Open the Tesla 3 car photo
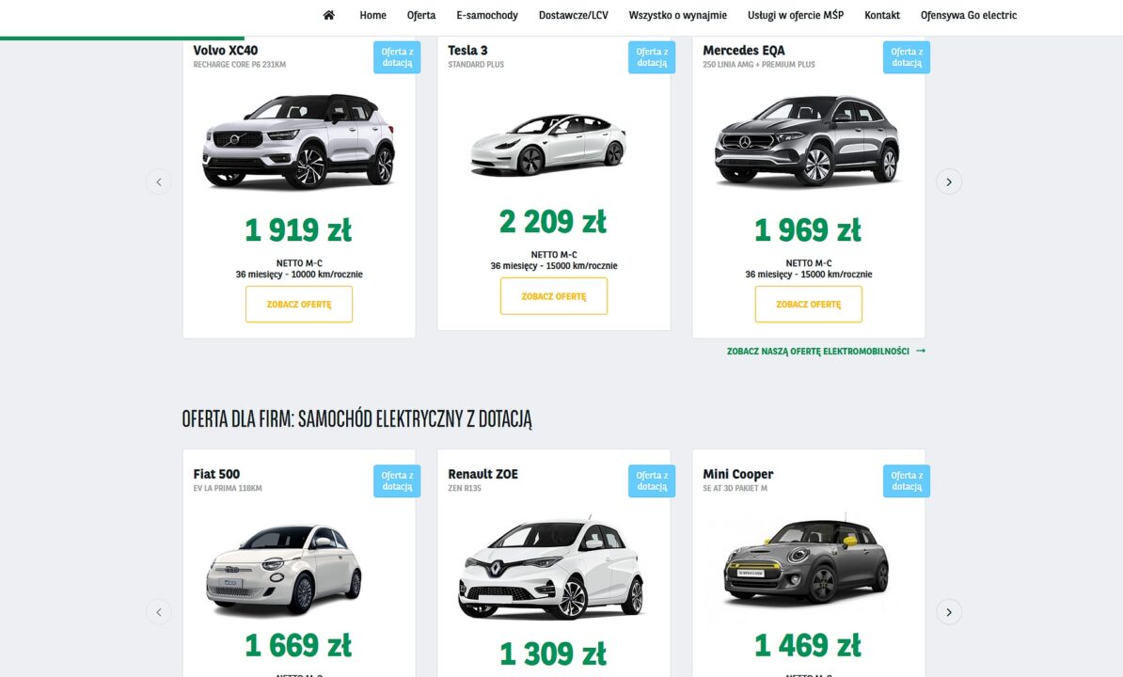This screenshot has height=677, width=1123. click(x=548, y=145)
